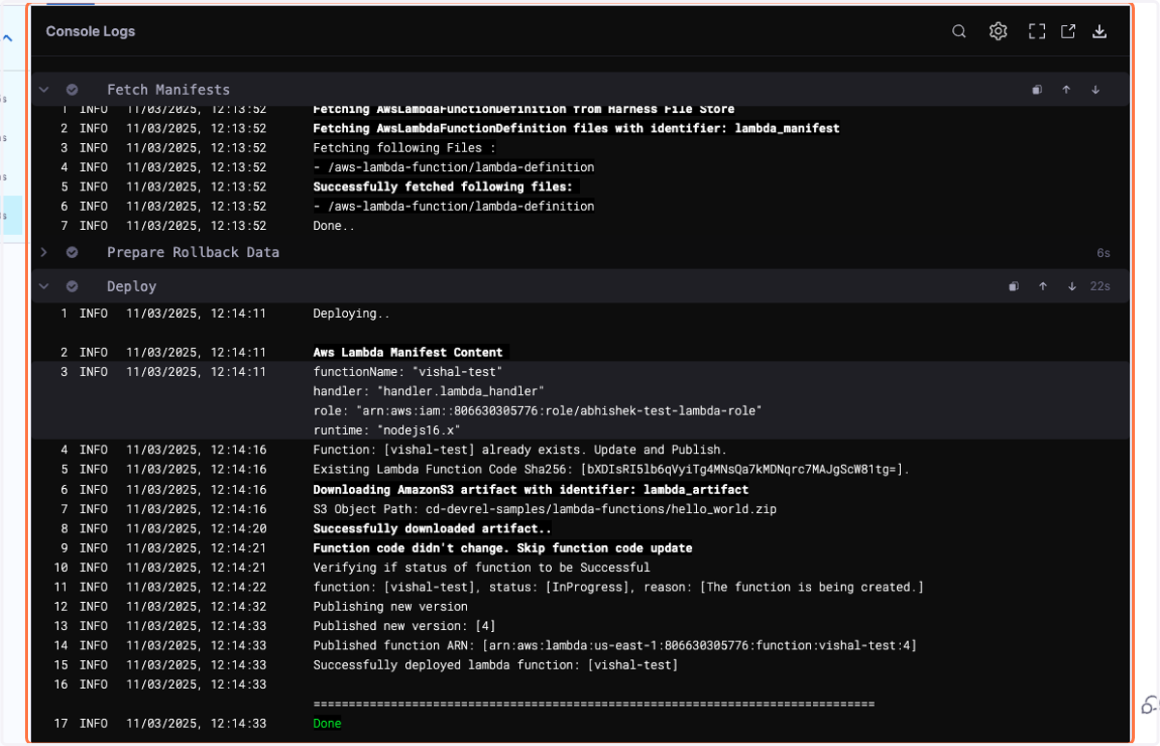Jump to top of Fetch Manifests logs

click(x=1066, y=90)
